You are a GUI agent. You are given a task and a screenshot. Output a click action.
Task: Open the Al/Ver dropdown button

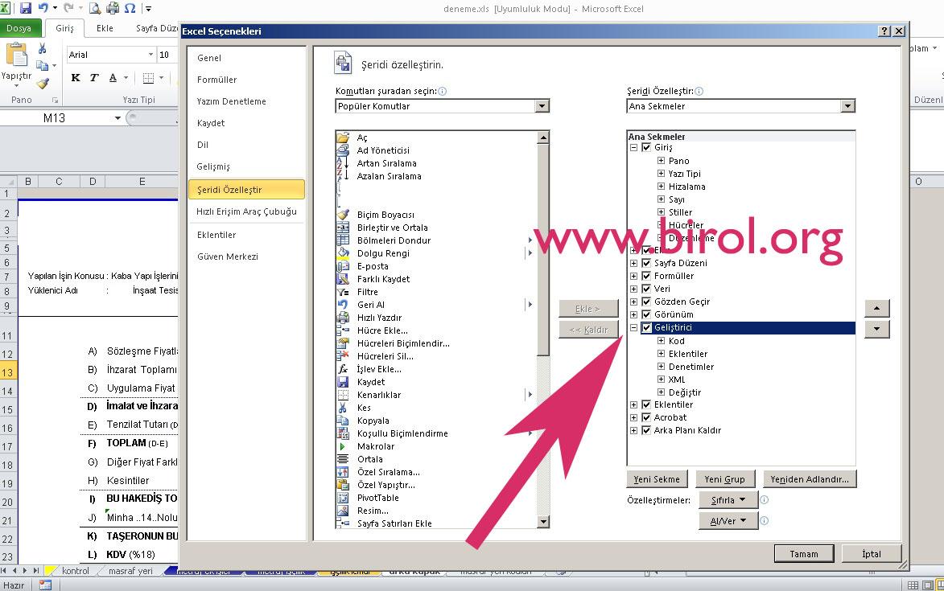click(x=728, y=521)
